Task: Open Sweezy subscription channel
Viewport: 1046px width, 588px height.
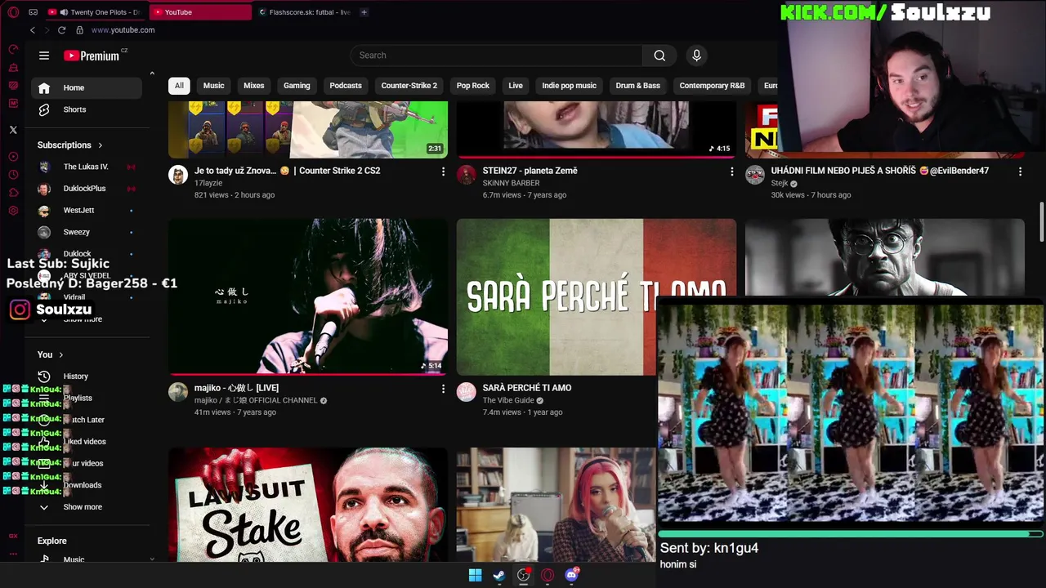Action: 86,232
